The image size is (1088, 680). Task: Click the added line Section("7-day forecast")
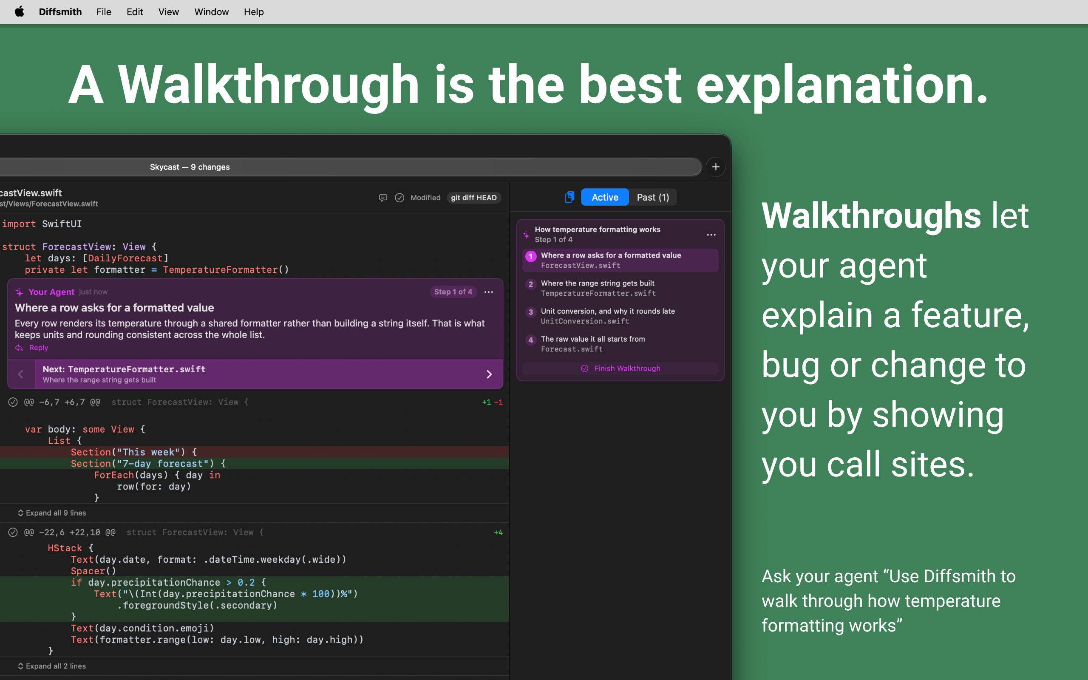pyautogui.click(x=254, y=463)
